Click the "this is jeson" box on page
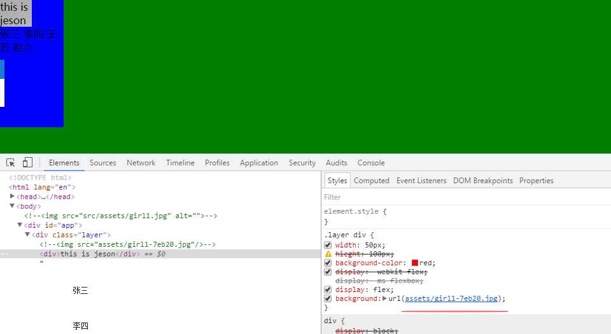The width and height of the screenshot is (611, 334). 15,13
